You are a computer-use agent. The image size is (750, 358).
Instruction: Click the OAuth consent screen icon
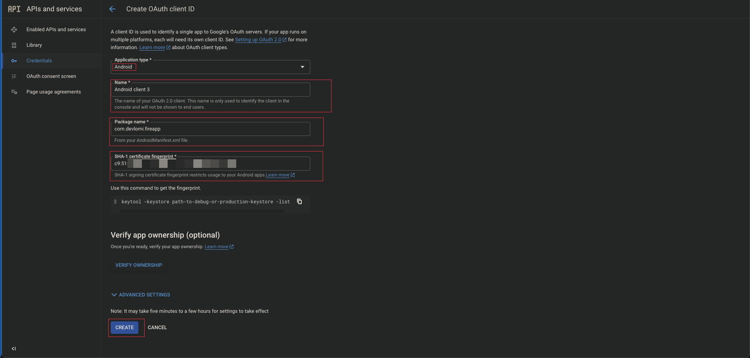point(14,76)
